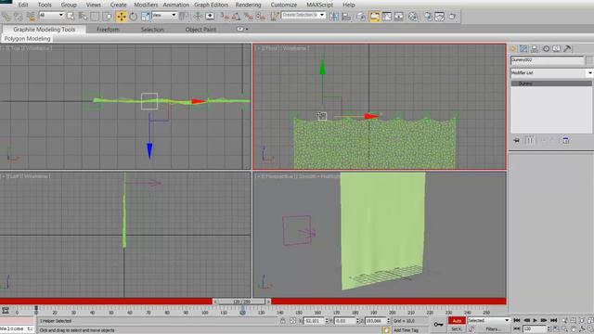Toggle the Spinner Snap icon
This screenshot has width=594, height=334.
click(x=261, y=17)
